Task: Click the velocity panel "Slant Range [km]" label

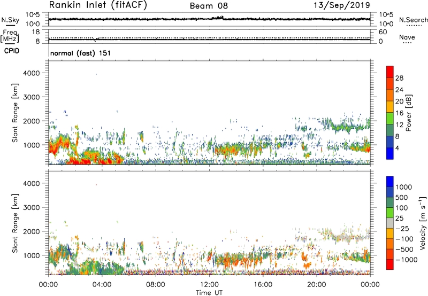Action: click(15, 223)
